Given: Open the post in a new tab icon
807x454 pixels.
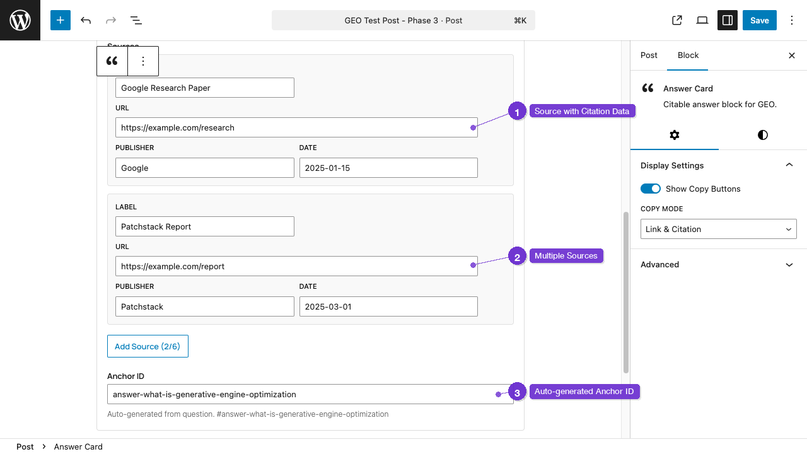Looking at the screenshot, I should [x=676, y=20].
